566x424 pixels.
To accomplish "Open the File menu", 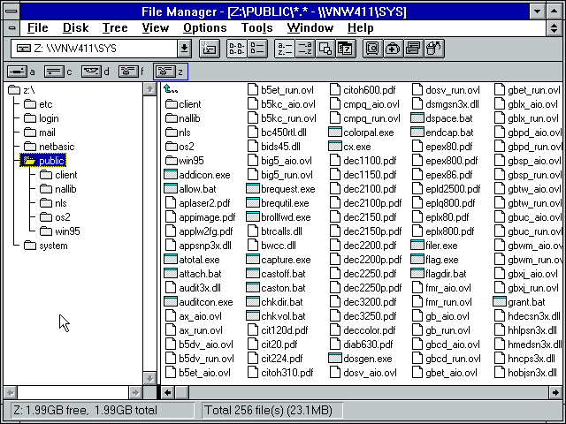I will pos(37,27).
